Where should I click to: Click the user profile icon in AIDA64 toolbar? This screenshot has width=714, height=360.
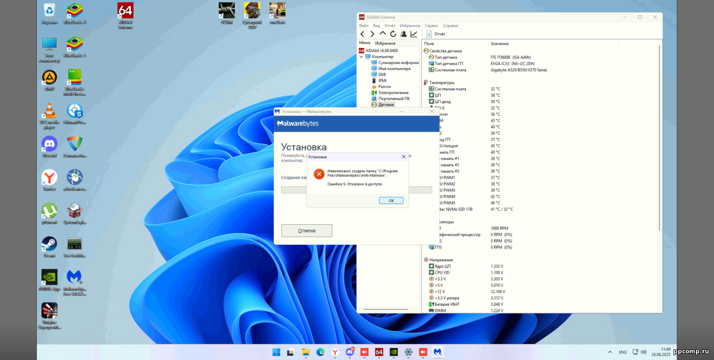[x=404, y=34]
